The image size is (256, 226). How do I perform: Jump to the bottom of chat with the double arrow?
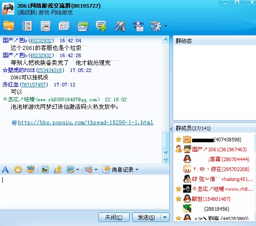(166, 160)
